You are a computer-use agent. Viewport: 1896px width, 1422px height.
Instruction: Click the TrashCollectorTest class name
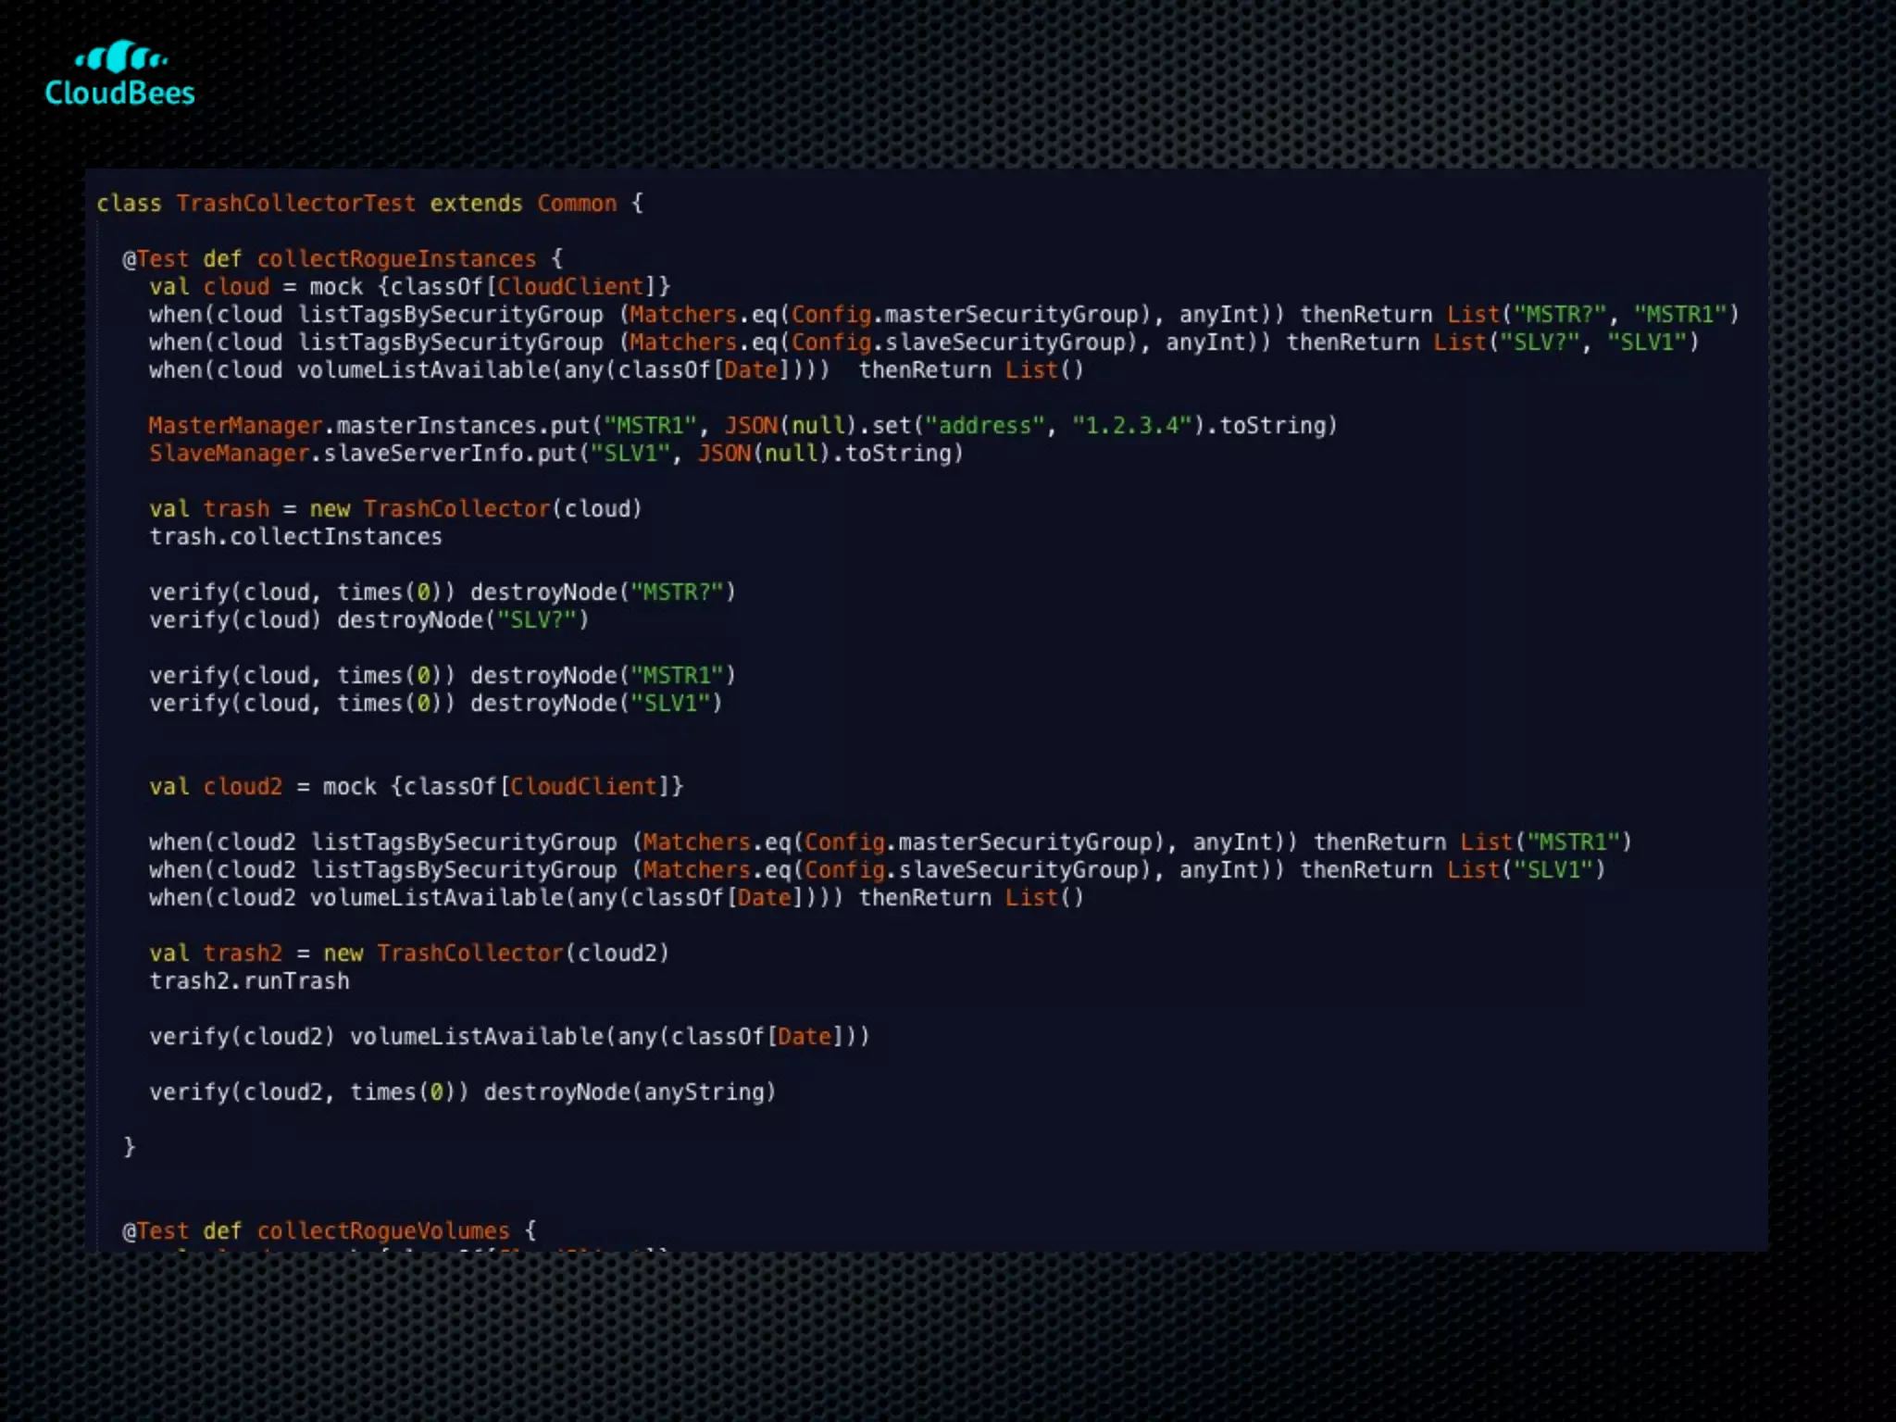(295, 204)
